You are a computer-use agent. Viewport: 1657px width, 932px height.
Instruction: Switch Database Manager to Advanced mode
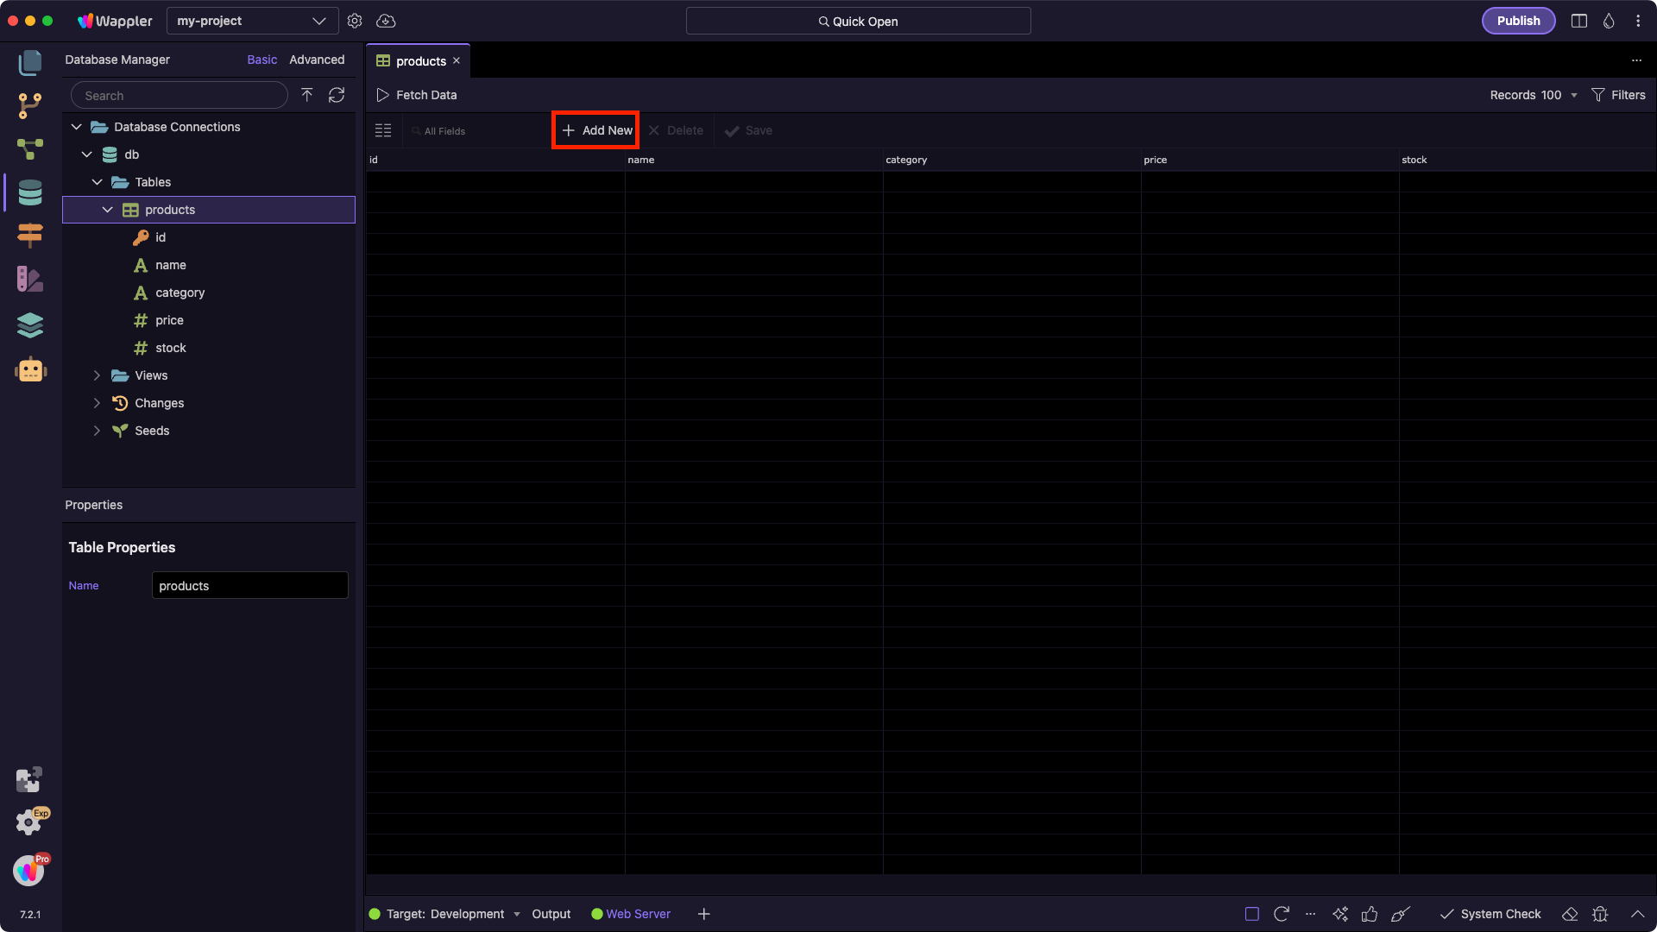[x=317, y=60]
